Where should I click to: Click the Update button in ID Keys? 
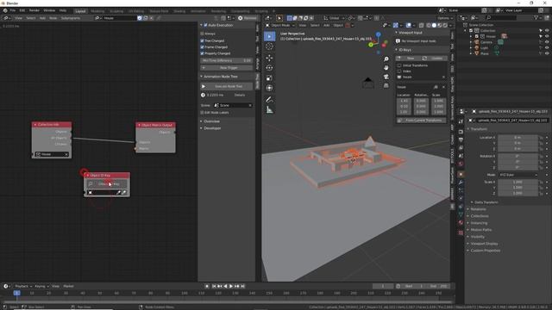pyautogui.click(x=434, y=59)
